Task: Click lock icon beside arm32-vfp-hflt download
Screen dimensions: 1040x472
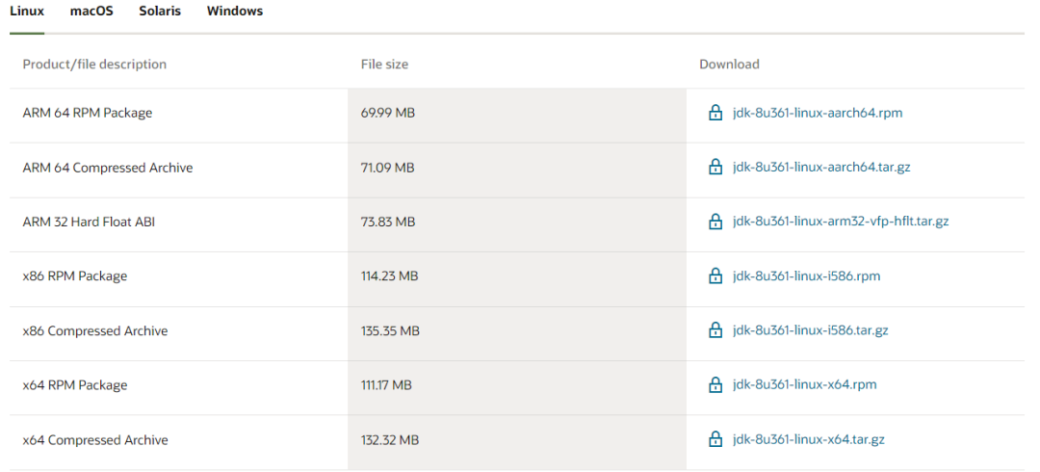Action: click(x=715, y=222)
